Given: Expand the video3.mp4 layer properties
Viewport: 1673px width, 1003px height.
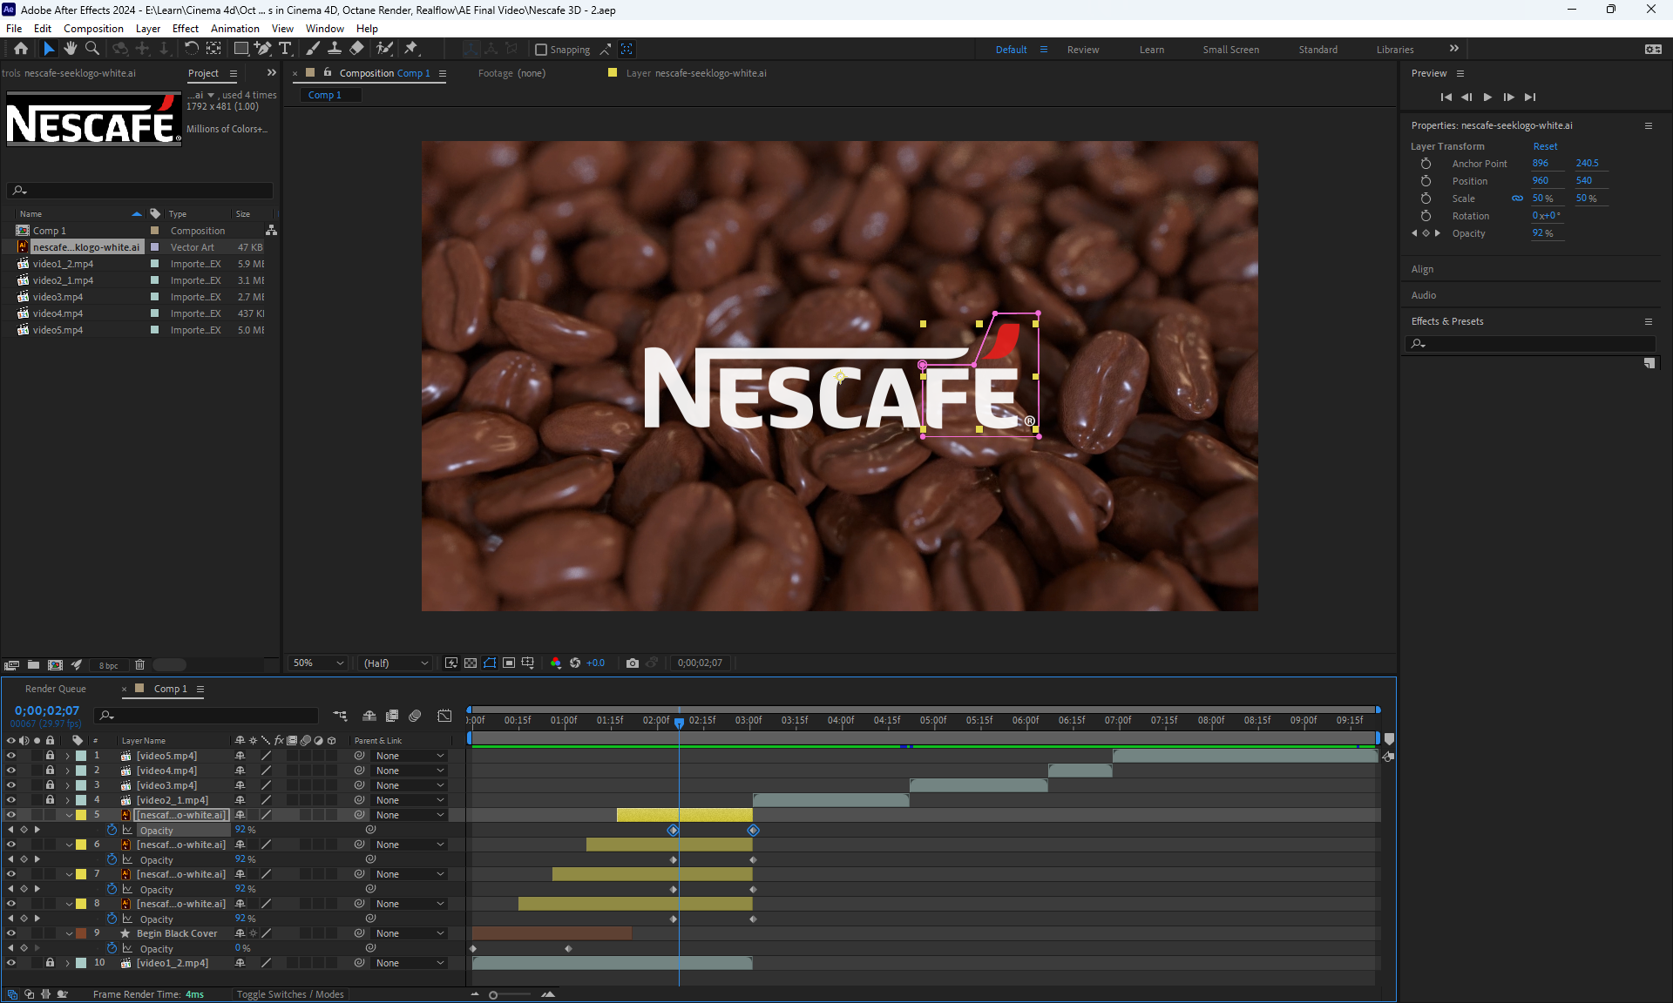Looking at the screenshot, I should 68,785.
